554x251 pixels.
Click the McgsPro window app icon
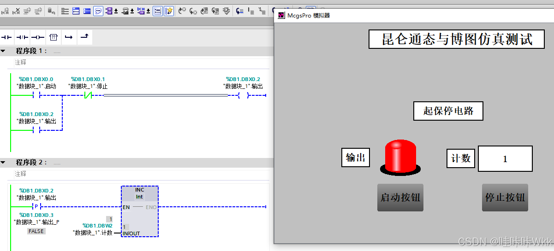click(282, 16)
